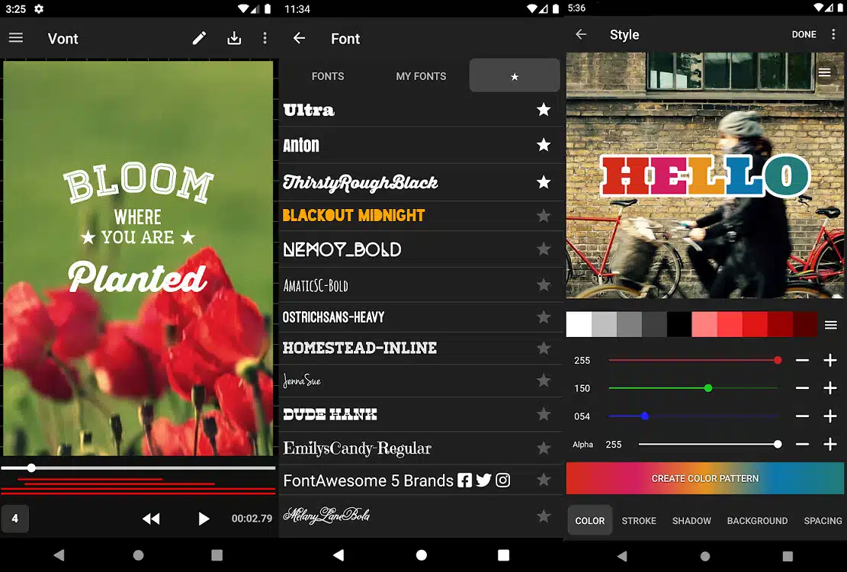Click the green channel slider handle

(708, 387)
